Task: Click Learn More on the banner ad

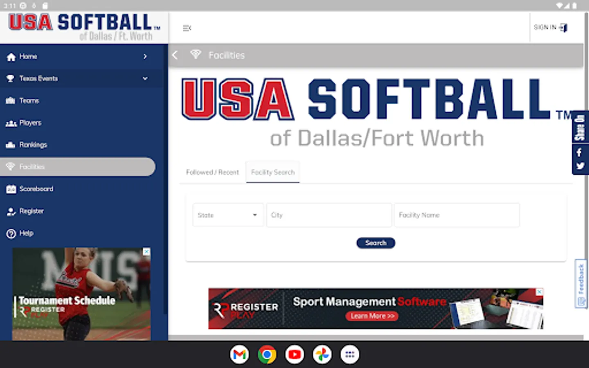Action: (x=372, y=316)
